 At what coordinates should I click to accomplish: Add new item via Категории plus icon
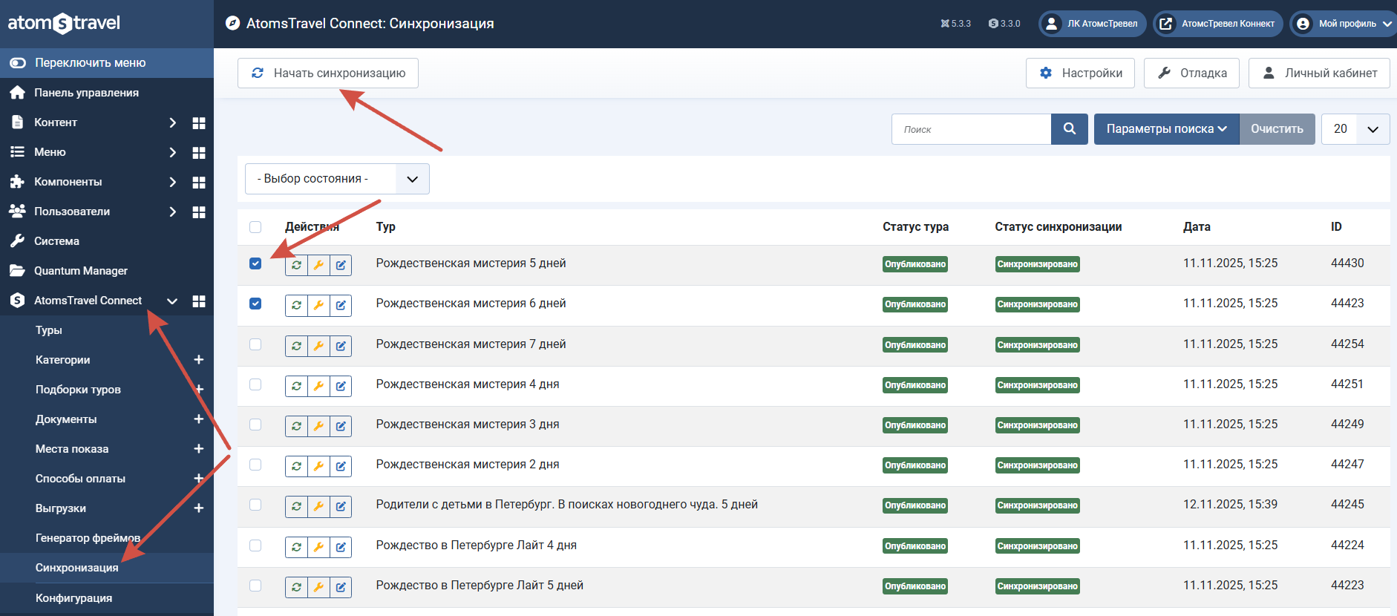click(198, 360)
